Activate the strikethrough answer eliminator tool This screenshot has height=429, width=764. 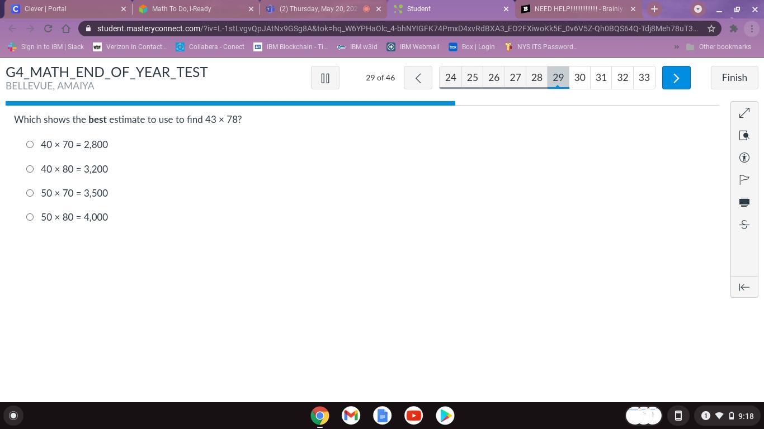[x=744, y=224]
